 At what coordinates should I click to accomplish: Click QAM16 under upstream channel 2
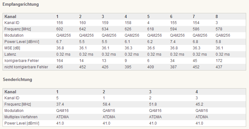109,111
